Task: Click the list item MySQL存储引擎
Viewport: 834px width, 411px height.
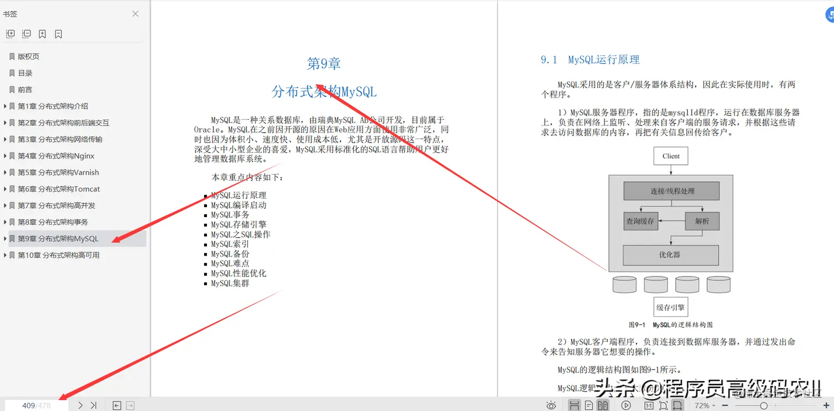Action: pyautogui.click(x=239, y=225)
